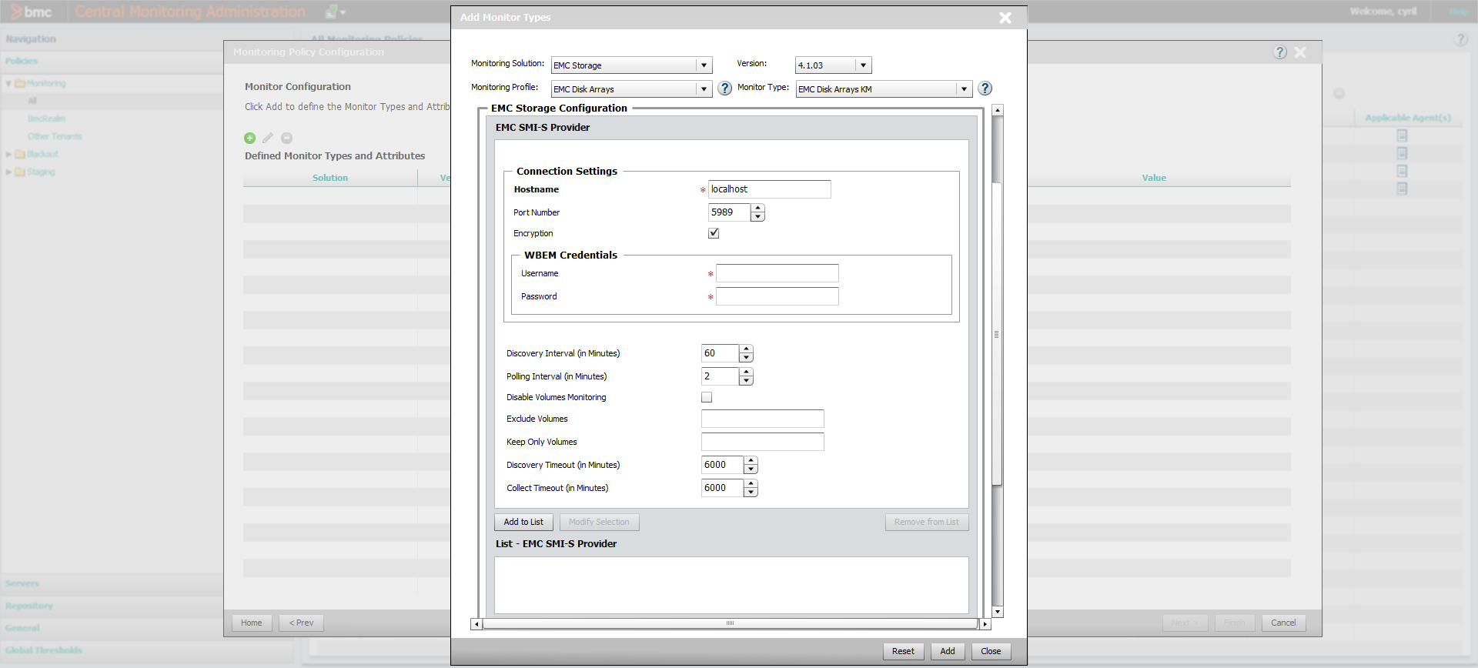The width and height of the screenshot is (1478, 668).
Task: Click the Exclude Volumes field
Action: pos(762,419)
